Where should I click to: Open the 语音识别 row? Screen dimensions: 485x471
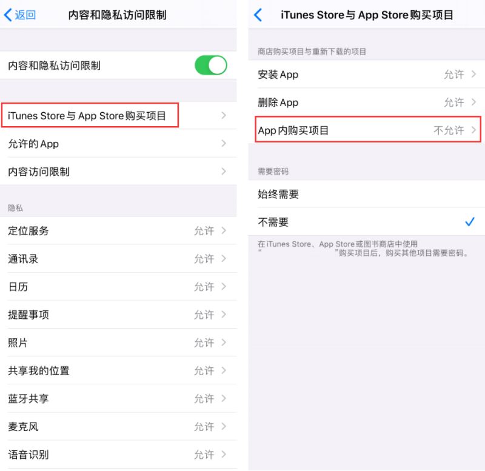118,454
